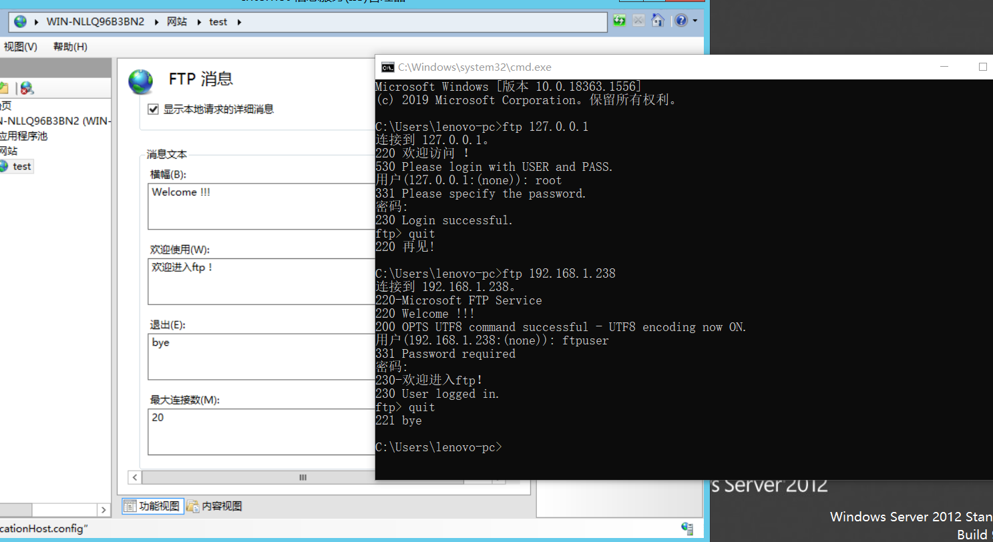Select 应用程序池 in connections tree

tap(23, 135)
